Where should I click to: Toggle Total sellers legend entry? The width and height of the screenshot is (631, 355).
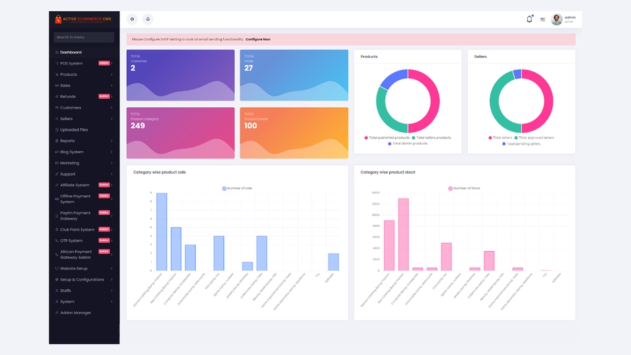[x=500, y=137]
